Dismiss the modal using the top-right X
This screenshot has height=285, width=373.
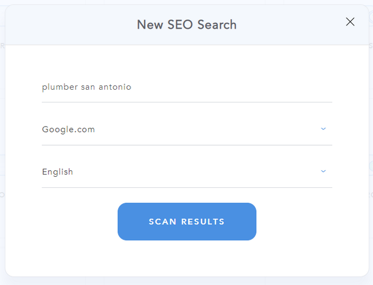pyautogui.click(x=350, y=22)
